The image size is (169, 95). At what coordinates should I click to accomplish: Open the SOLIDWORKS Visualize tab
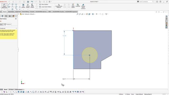(58, 12)
